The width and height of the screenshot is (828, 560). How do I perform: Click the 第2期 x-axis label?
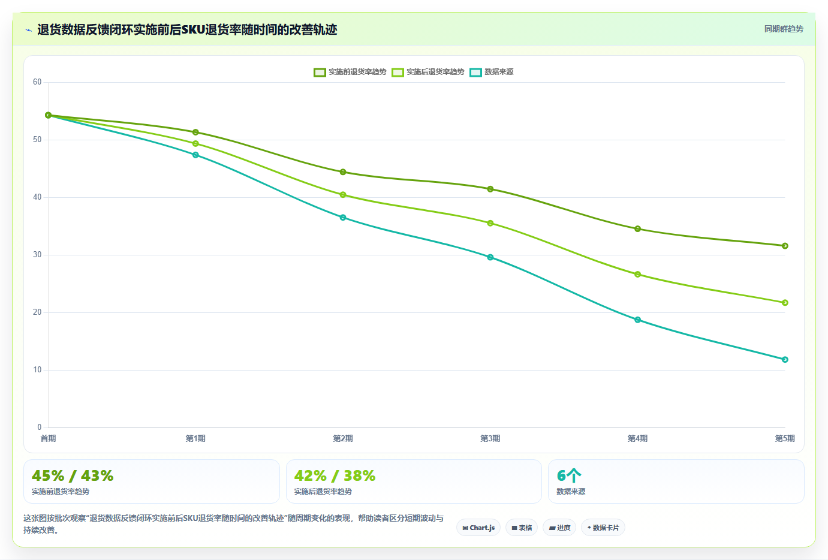(x=343, y=438)
